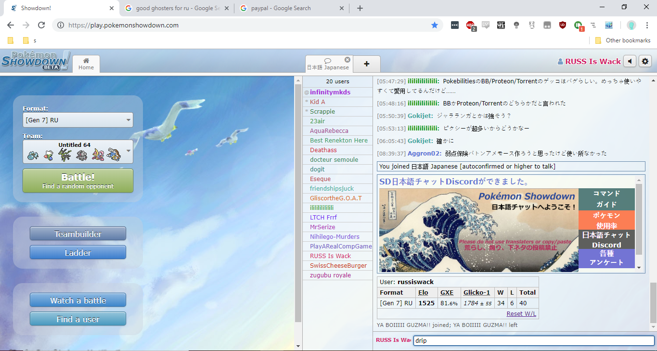Expand the Team selector Untitled 64
The image size is (657, 351).
77,152
